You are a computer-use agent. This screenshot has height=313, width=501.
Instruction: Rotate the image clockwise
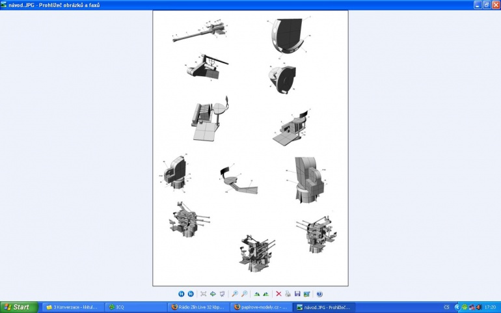[x=257, y=294]
